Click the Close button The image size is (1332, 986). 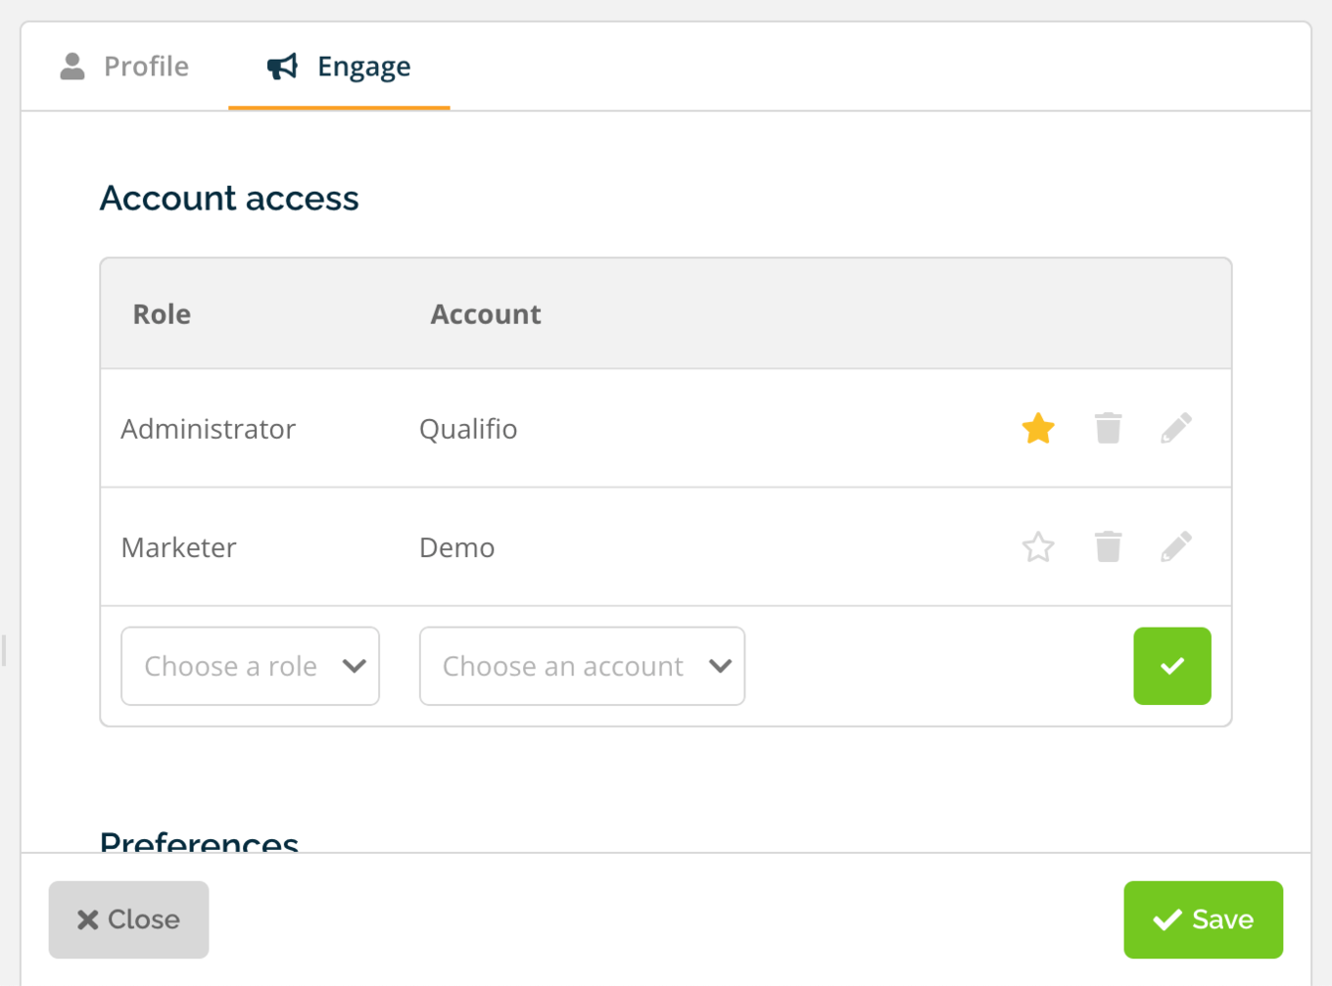coord(128,919)
